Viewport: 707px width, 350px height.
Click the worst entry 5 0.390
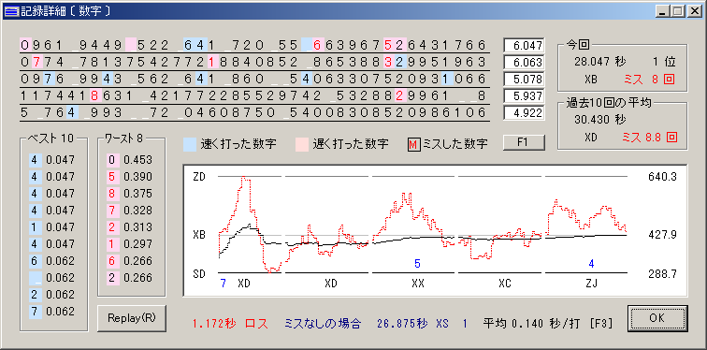click(x=129, y=176)
